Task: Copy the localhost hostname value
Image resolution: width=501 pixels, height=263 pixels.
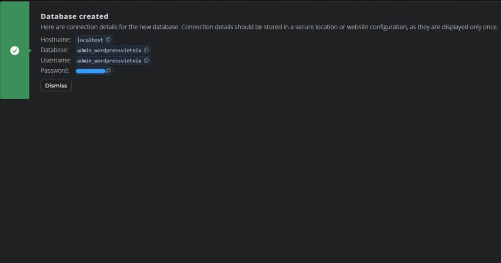Action: pyautogui.click(x=109, y=40)
